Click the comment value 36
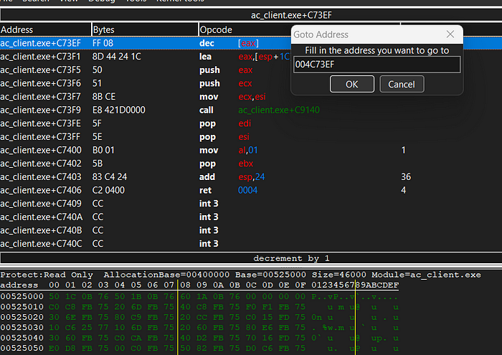This screenshot has width=502, height=355. 406,177
